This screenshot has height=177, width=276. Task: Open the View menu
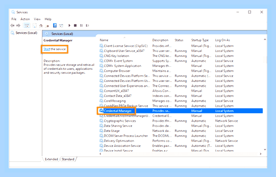pyautogui.click(x=37, y=19)
